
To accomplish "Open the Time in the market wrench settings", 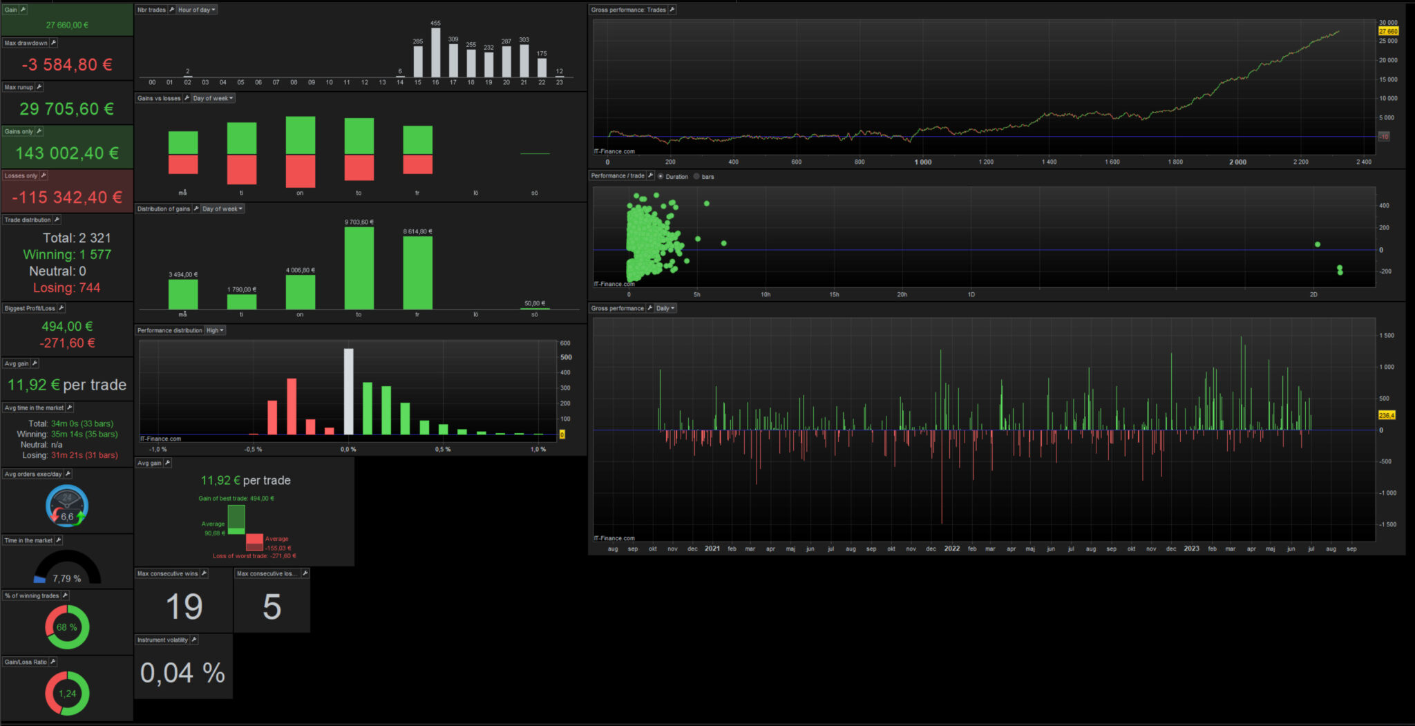I will tap(58, 540).
